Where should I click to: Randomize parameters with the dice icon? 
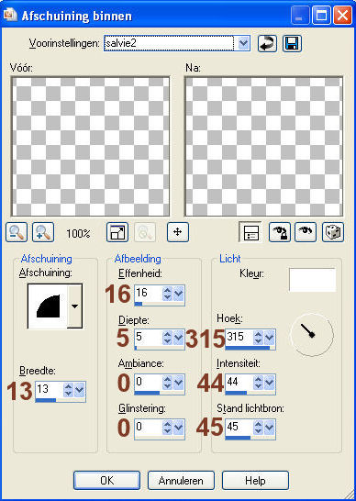point(333,232)
